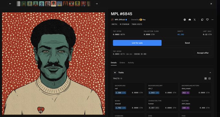Open the BACKGROUND red trait card

coord(129,89)
